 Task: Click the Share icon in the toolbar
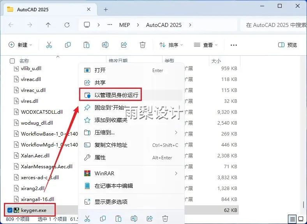coord(124,45)
